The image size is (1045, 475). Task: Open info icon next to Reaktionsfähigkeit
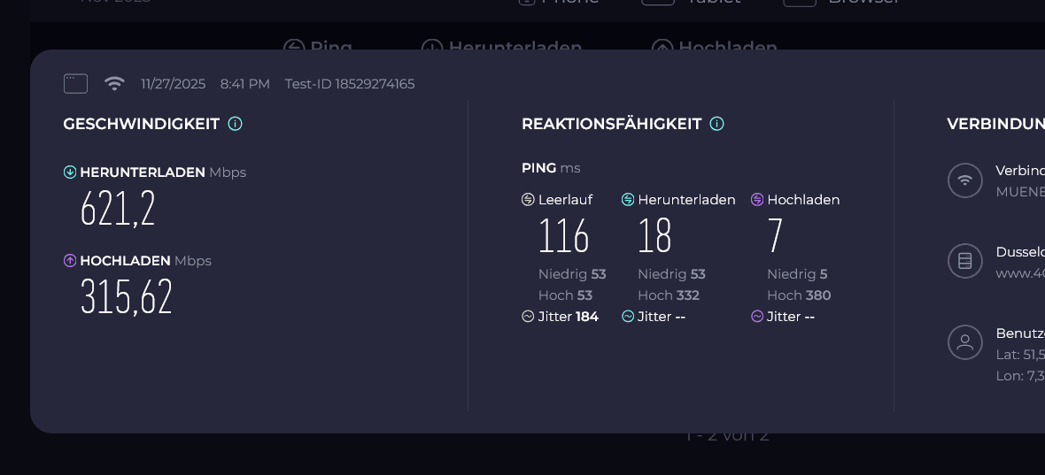point(717,124)
